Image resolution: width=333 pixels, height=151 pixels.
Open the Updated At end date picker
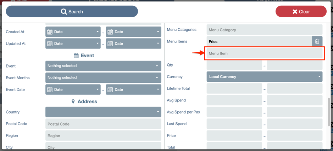tap(133, 43)
